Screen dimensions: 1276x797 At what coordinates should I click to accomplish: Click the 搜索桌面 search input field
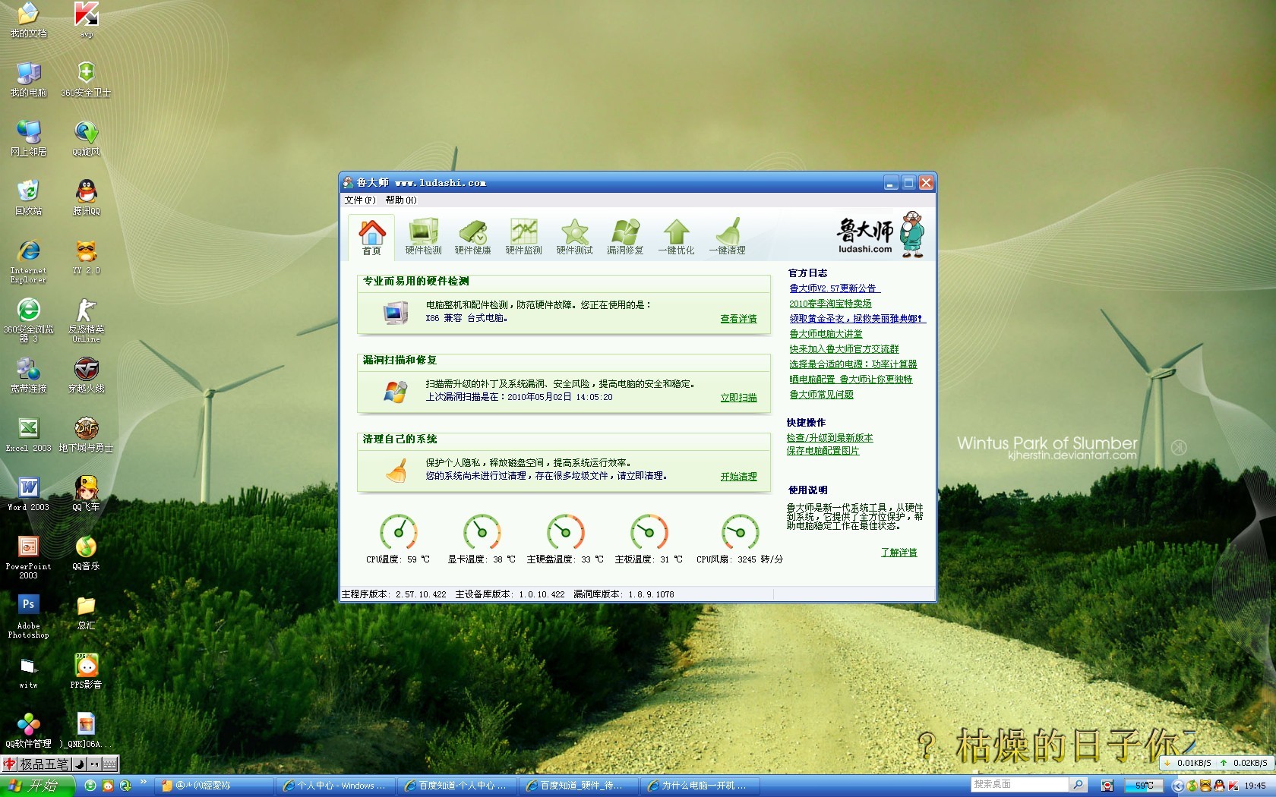coord(1019,785)
